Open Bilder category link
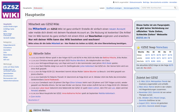The height and width of the screenshot is (112, 179). tap(5, 57)
